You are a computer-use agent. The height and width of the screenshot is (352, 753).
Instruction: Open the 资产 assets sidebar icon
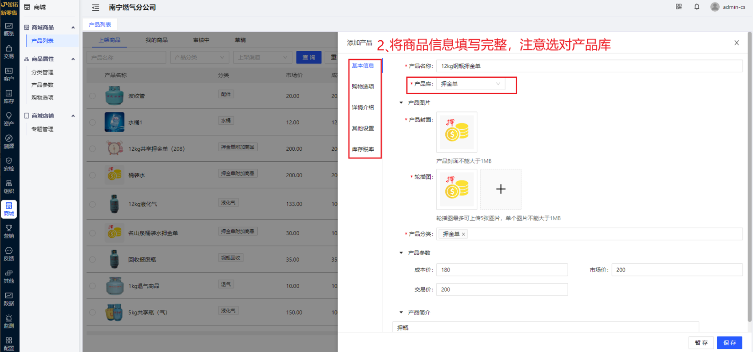(9, 119)
